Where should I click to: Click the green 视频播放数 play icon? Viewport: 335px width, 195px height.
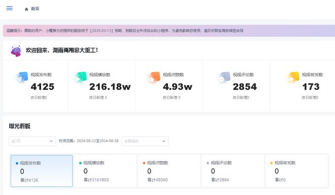(x=81, y=77)
